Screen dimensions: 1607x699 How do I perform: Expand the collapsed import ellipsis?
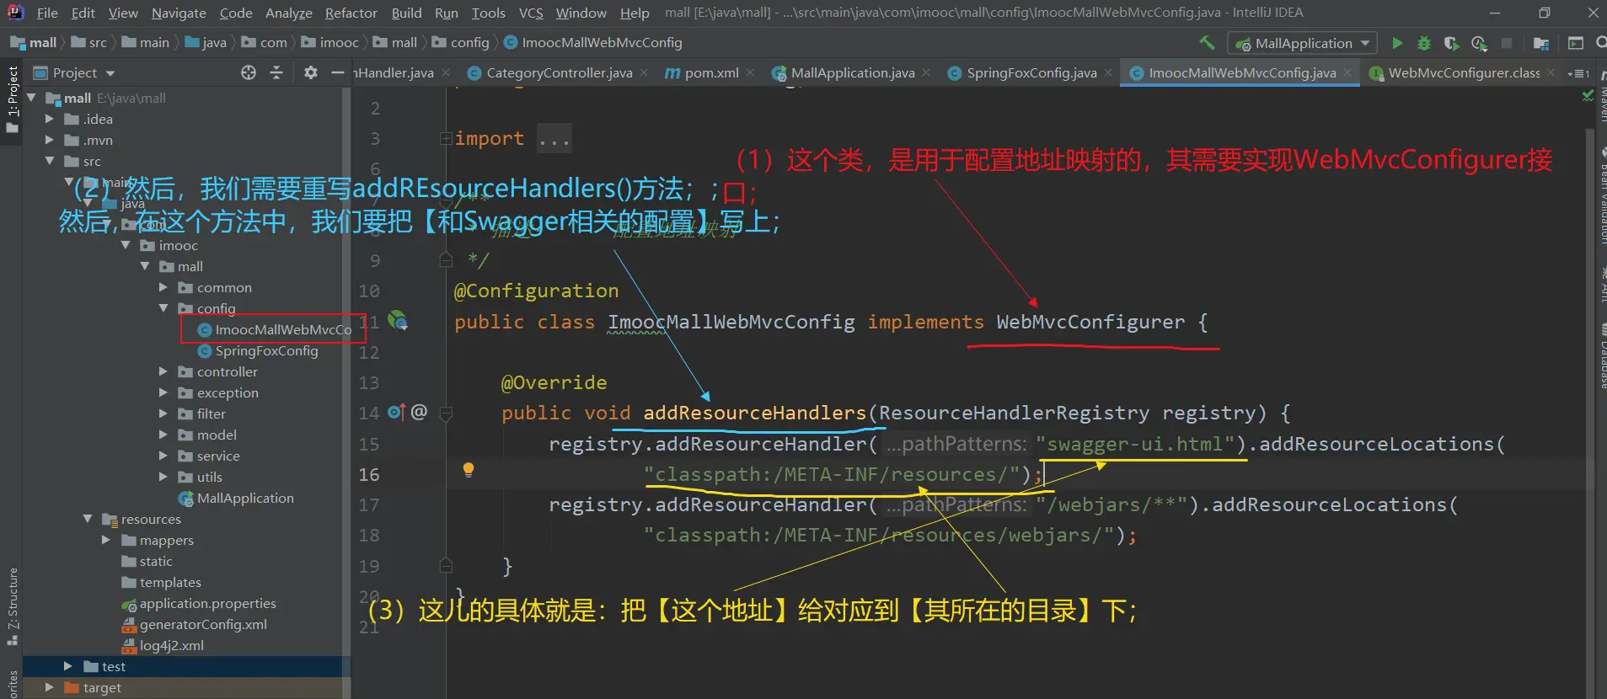(554, 139)
